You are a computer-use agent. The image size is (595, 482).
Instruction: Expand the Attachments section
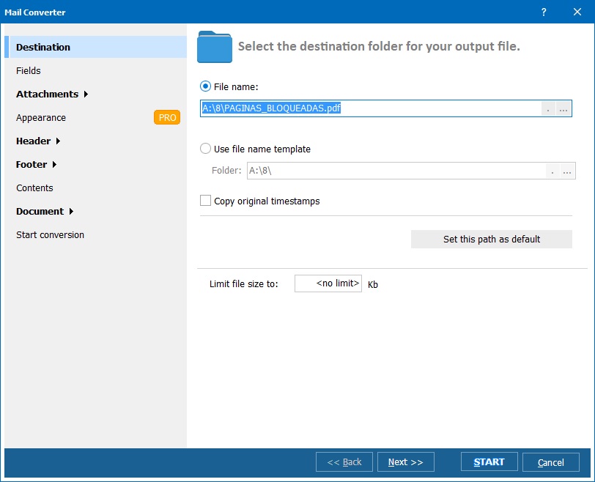coord(47,94)
